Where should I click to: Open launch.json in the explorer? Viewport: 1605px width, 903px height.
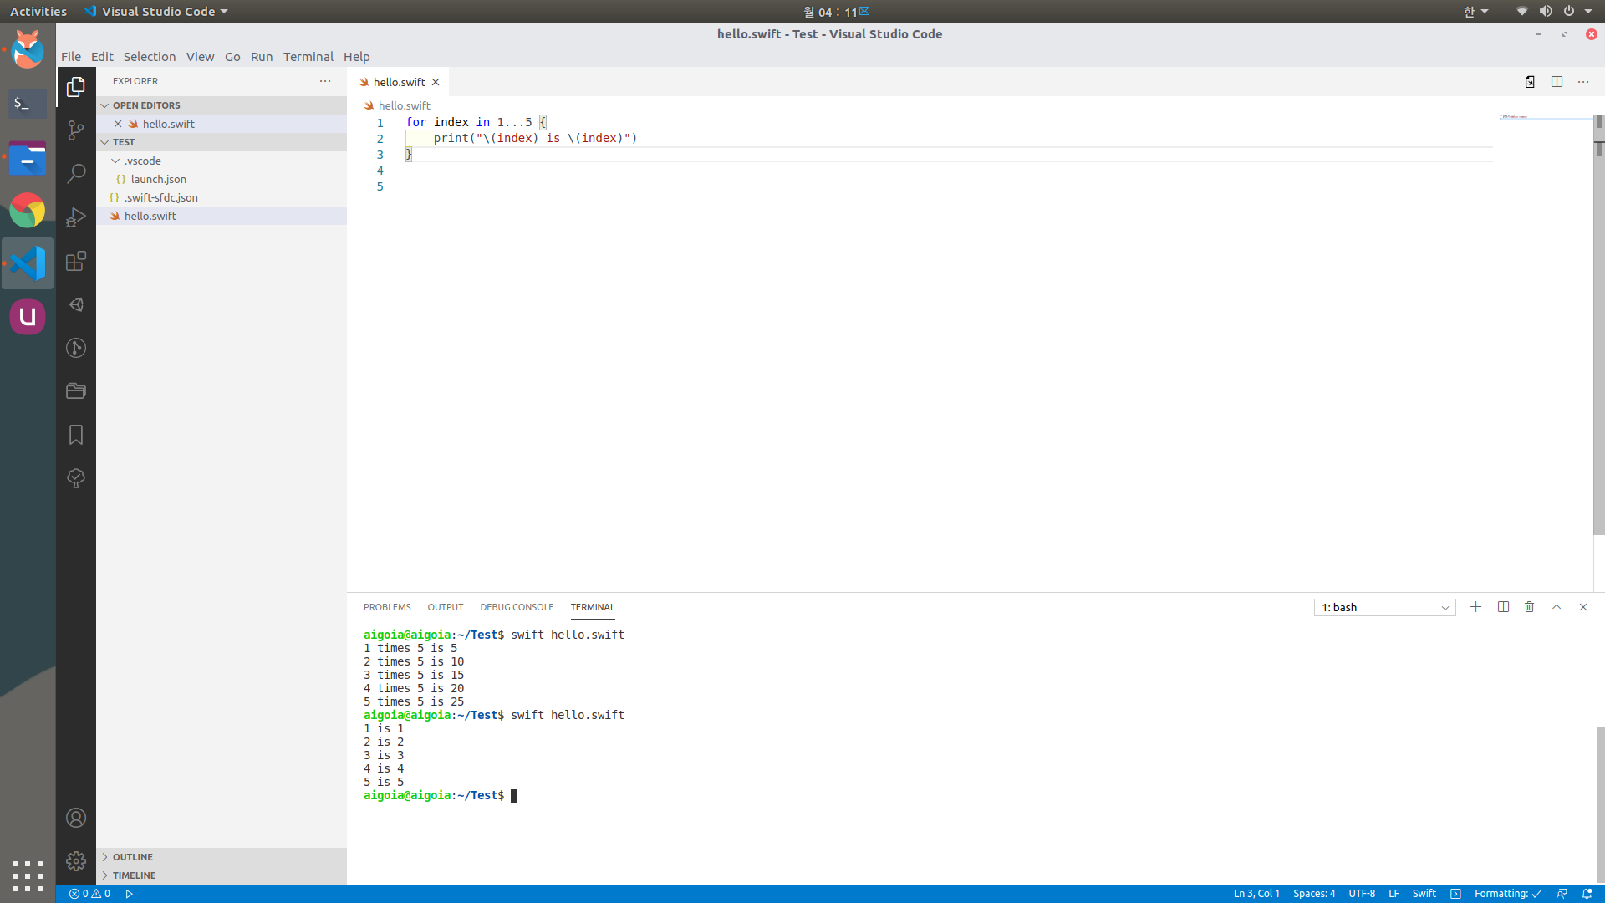[158, 179]
